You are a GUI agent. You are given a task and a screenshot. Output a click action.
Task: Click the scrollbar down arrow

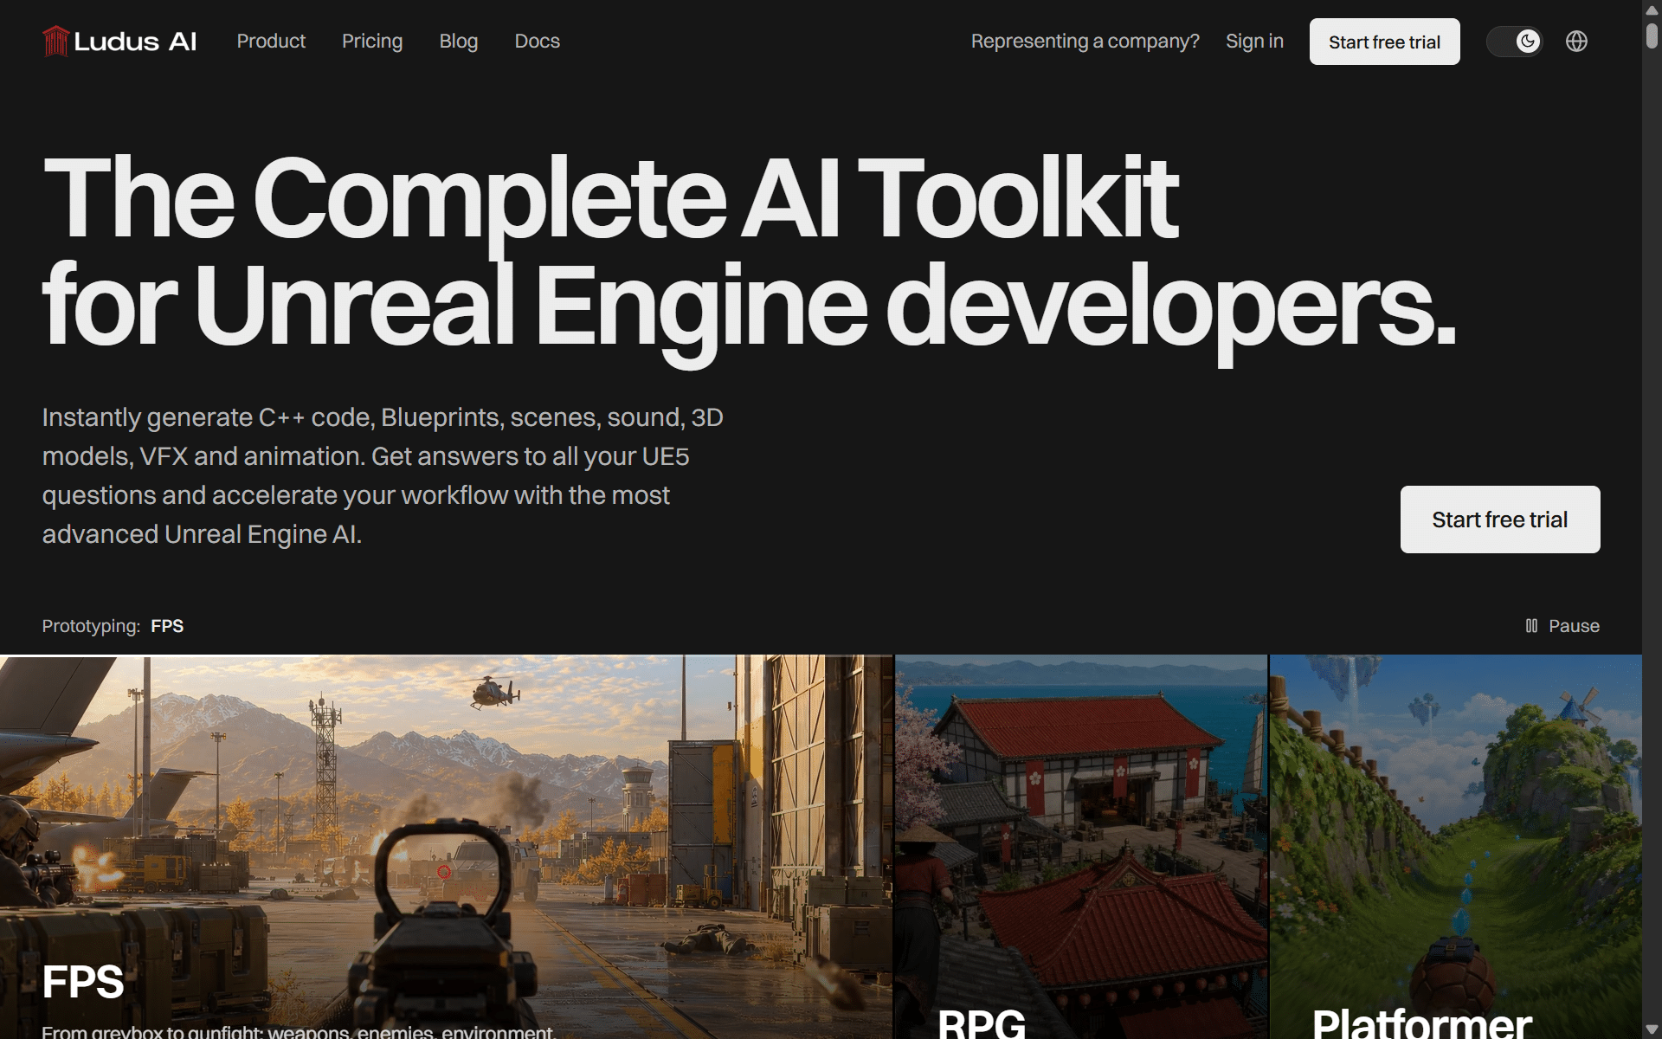[x=1652, y=1029]
